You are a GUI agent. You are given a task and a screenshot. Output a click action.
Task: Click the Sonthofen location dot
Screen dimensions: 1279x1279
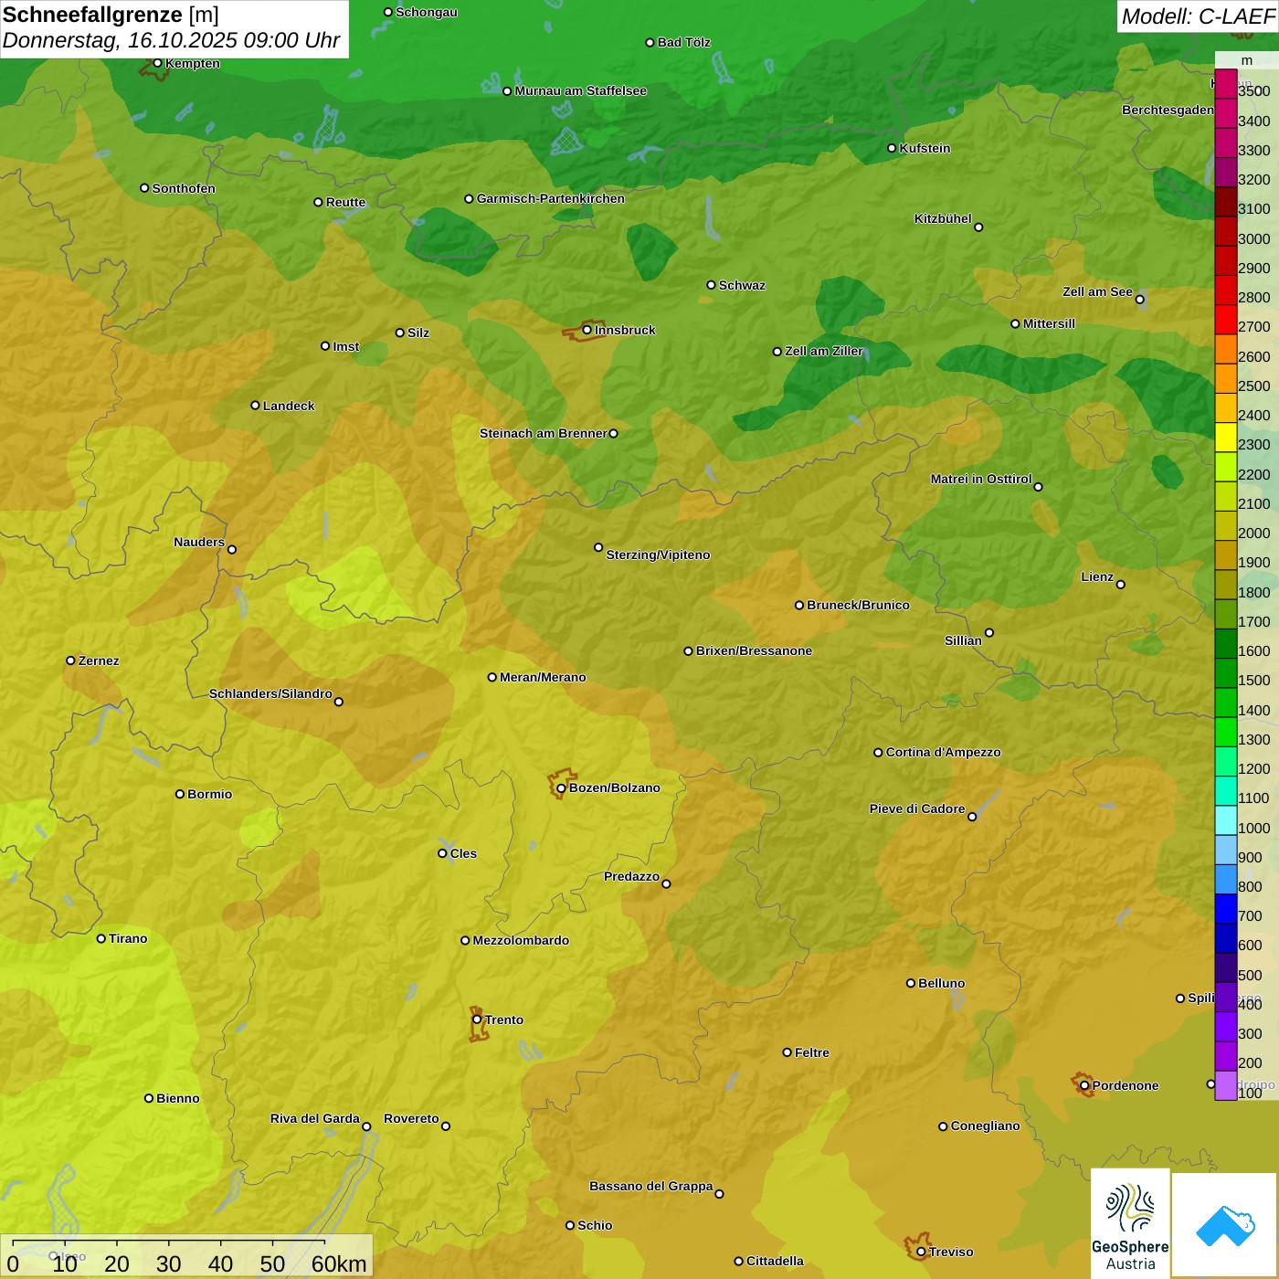tap(144, 188)
